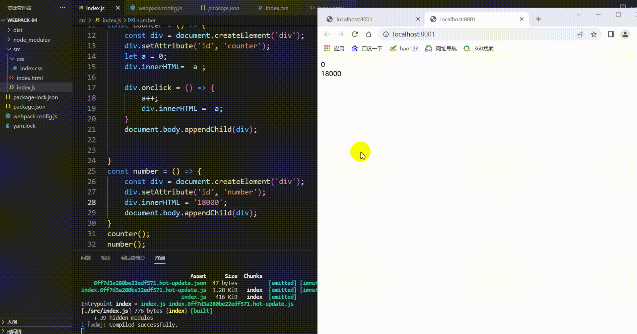The width and height of the screenshot is (637, 334).
Task: Open the 百度一下 bookmark
Action: pyautogui.click(x=367, y=49)
